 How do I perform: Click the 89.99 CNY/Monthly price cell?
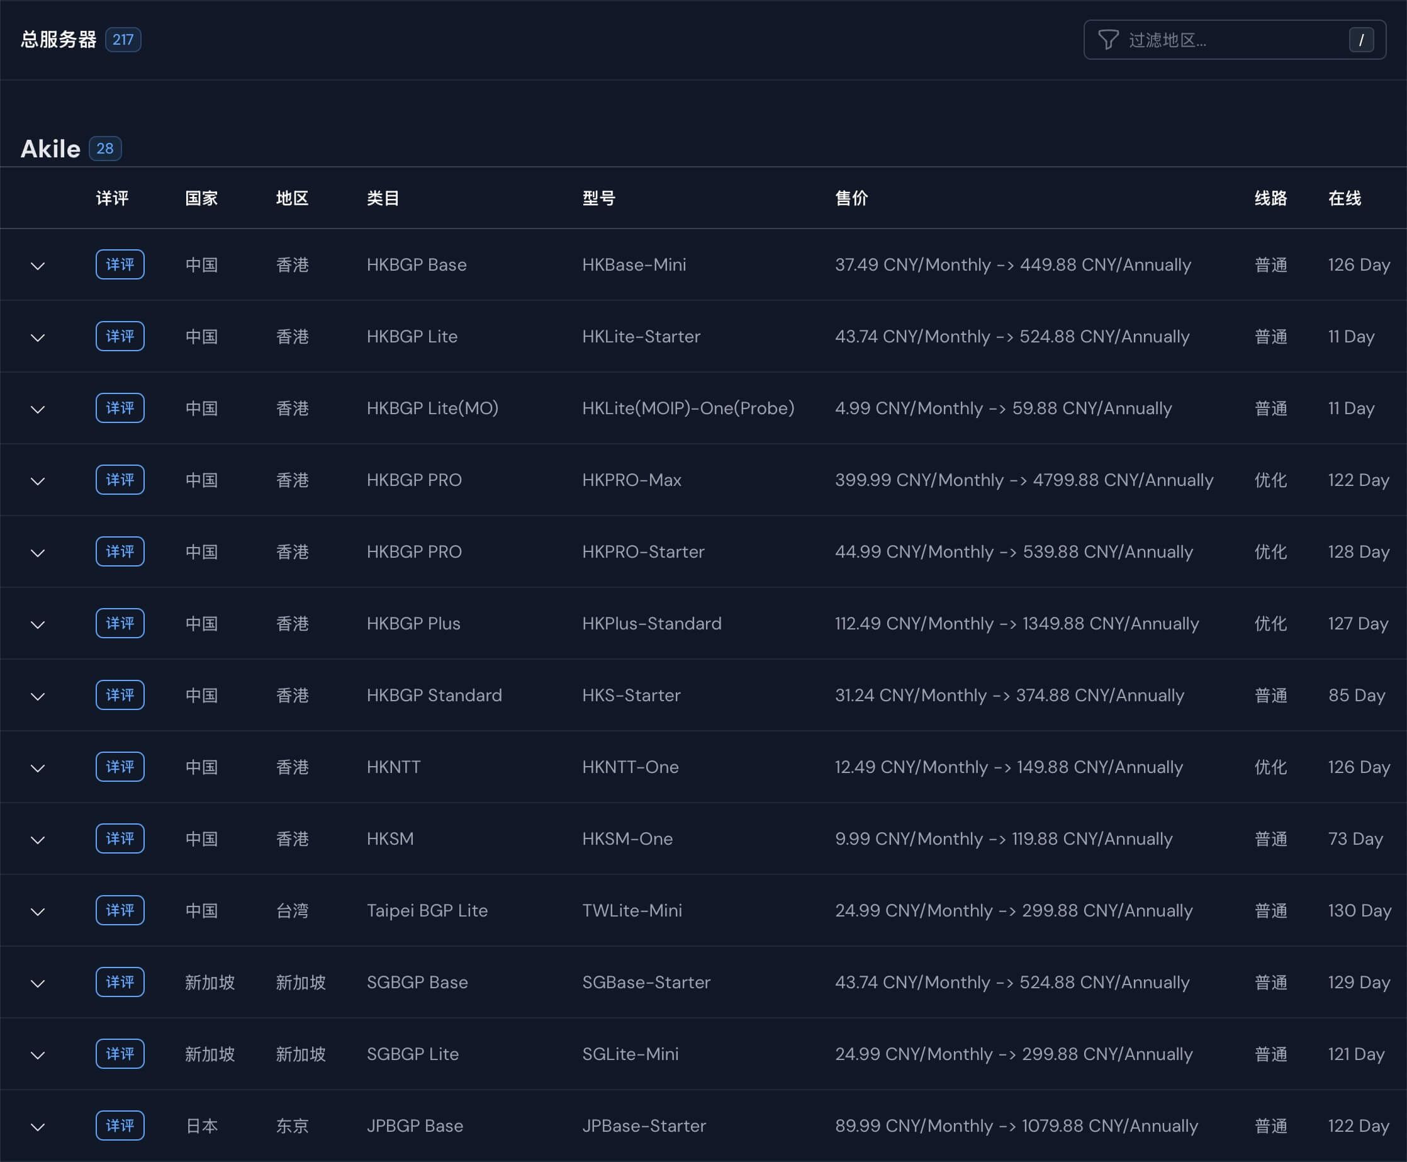[1016, 1126]
